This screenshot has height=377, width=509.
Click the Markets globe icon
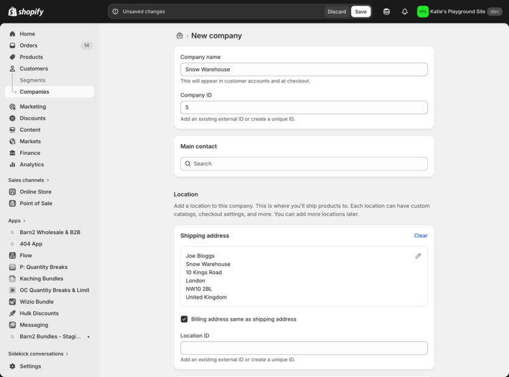coord(12,141)
